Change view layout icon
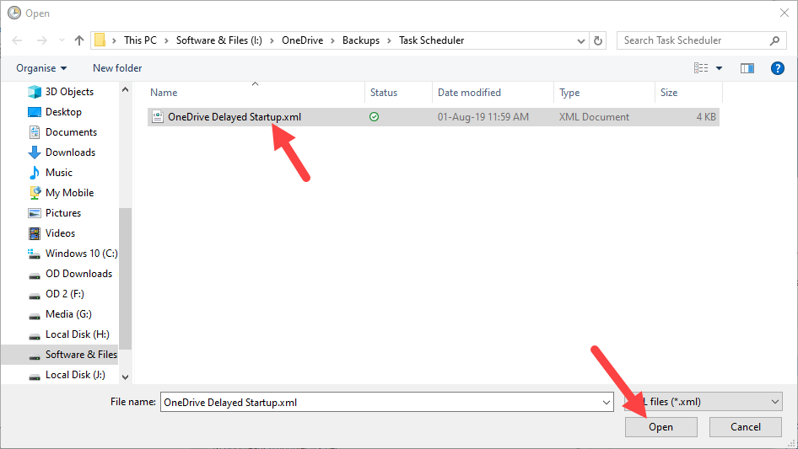 point(701,67)
